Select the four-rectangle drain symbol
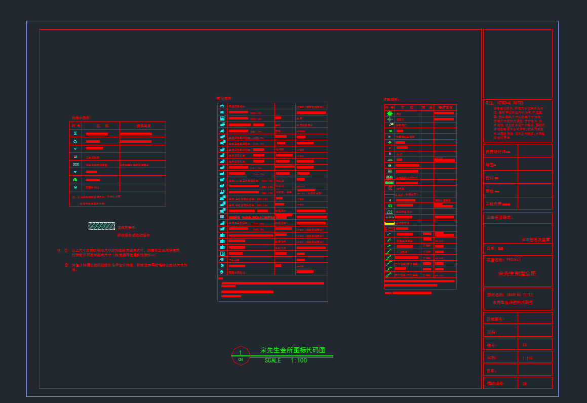The image size is (587, 403). coord(75,165)
